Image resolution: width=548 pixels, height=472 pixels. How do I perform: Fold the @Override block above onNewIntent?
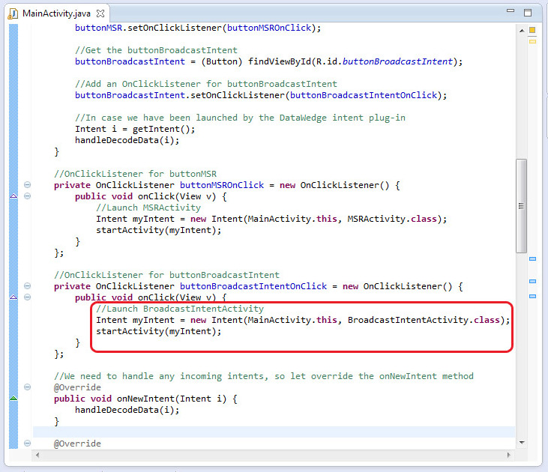(28, 387)
